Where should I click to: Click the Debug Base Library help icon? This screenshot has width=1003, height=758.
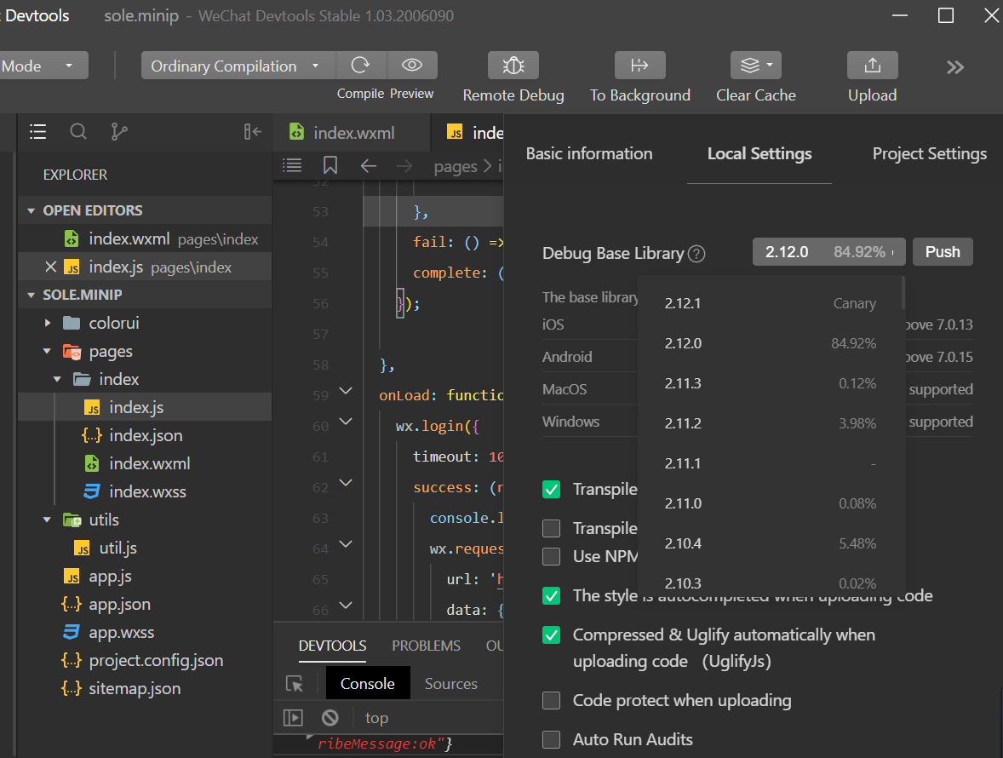[696, 254]
